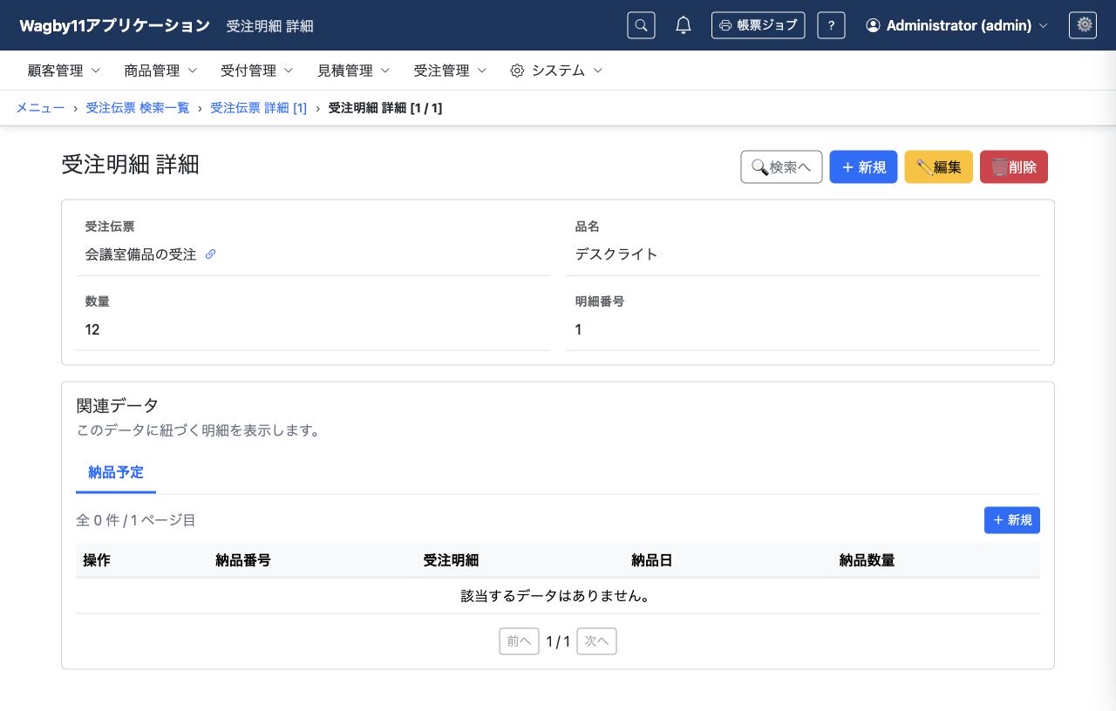Click the デスクライト item name value

616,254
